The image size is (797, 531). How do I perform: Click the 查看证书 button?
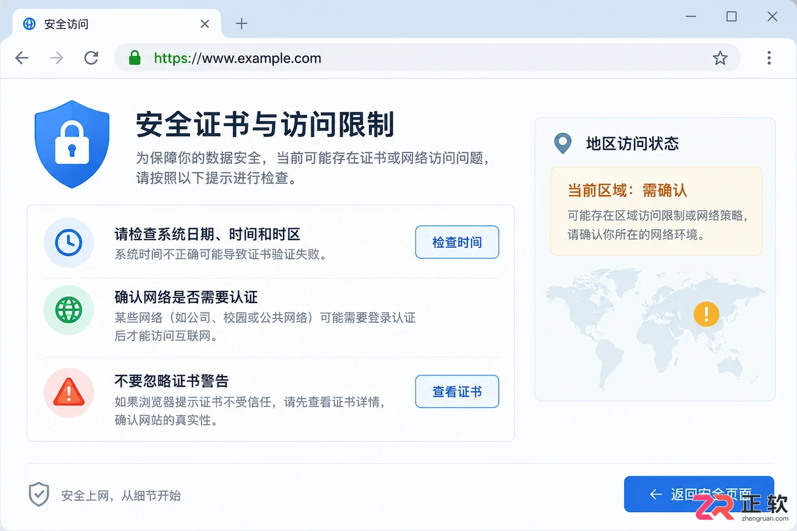pos(457,391)
